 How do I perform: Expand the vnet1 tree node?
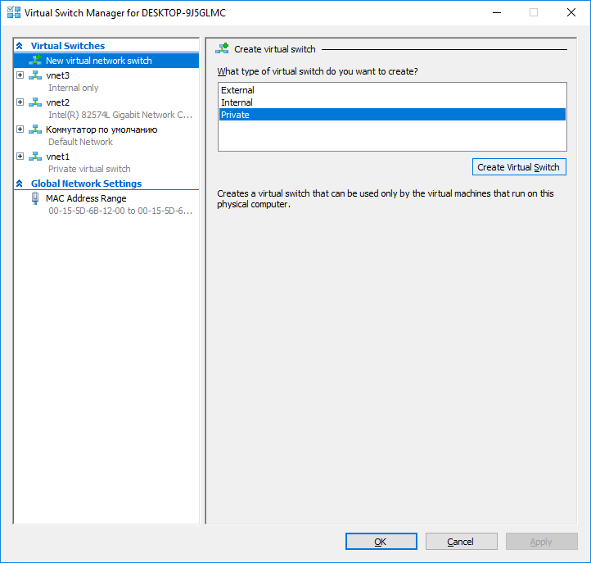tap(20, 157)
